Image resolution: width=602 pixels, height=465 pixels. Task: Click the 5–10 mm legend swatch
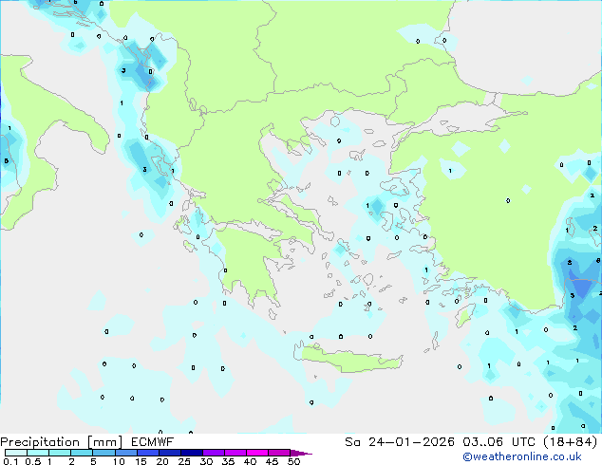click(x=103, y=453)
